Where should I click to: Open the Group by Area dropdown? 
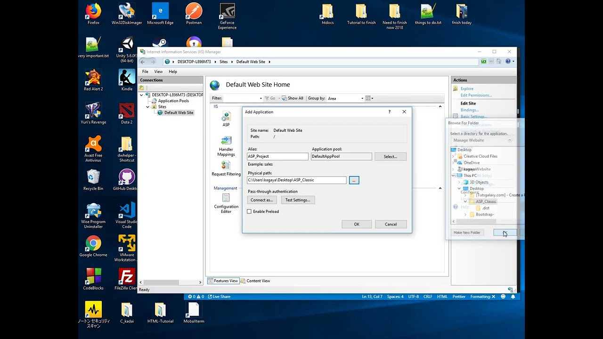click(x=362, y=98)
